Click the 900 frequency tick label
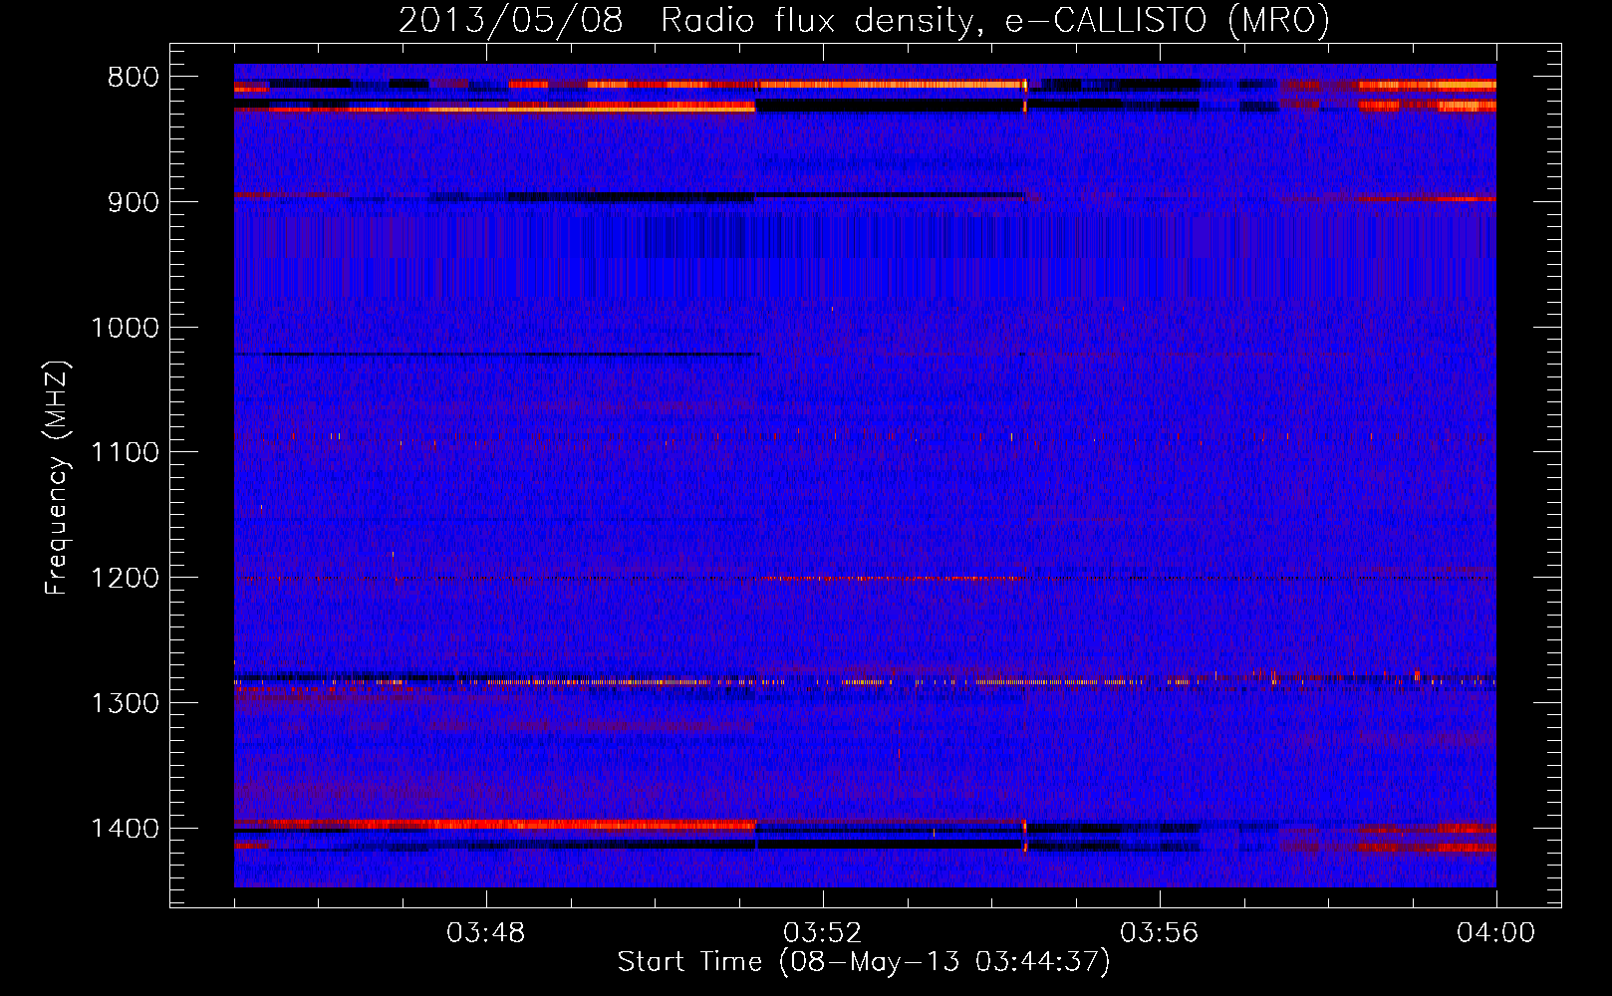Viewport: 1612px width, 996px height. click(x=134, y=202)
